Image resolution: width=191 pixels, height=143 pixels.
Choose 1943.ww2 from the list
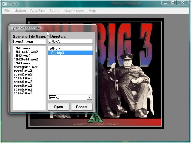[22, 63]
